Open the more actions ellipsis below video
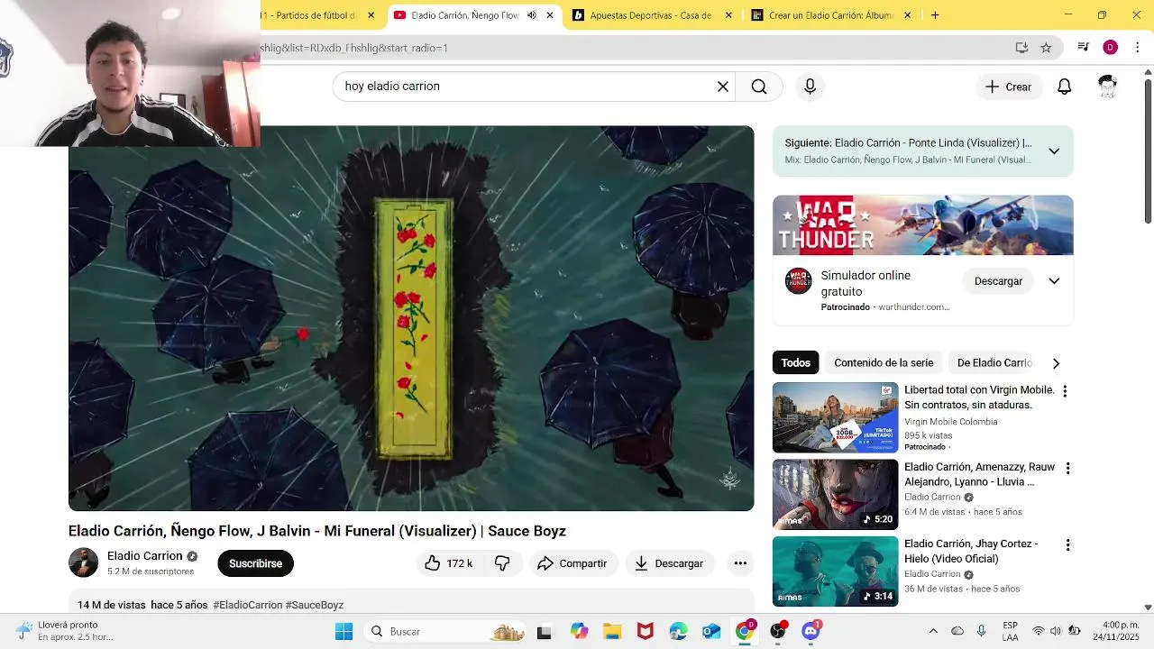The width and height of the screenshot is (1154, 649). point(740,563)
